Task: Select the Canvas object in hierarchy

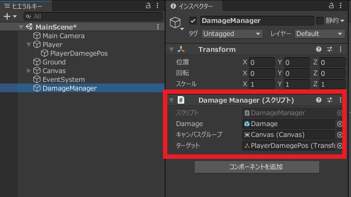Action: 54,71
